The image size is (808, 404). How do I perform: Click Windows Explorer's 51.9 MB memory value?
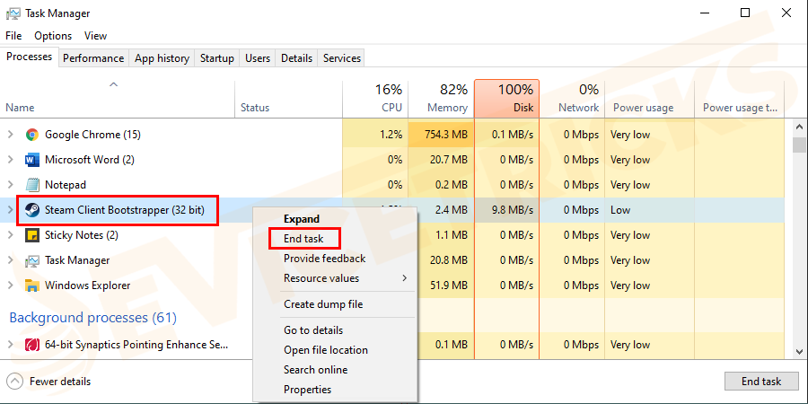coord(449,285)
